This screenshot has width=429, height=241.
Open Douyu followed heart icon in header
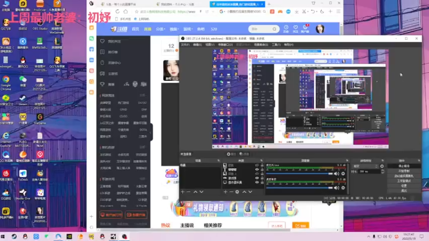pyautogui.click(x=295, y=28)
